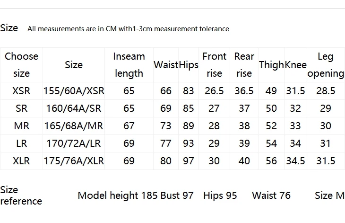Click the Front rise column header

(x=214, y=65)
